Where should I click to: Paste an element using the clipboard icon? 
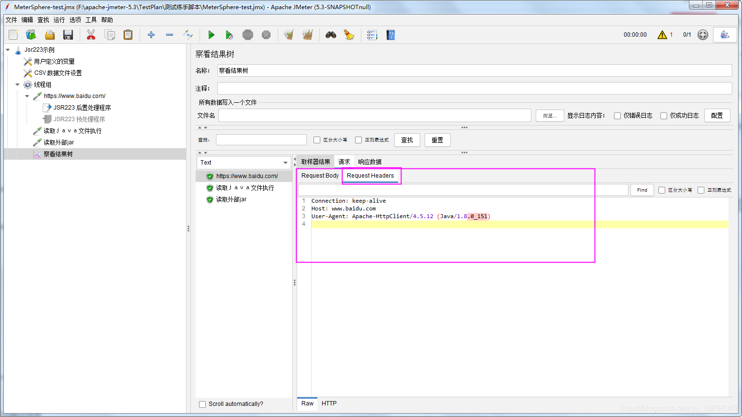[x=128, y=34]
